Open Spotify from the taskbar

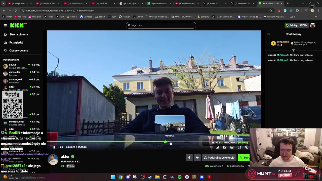coord(180,177)
